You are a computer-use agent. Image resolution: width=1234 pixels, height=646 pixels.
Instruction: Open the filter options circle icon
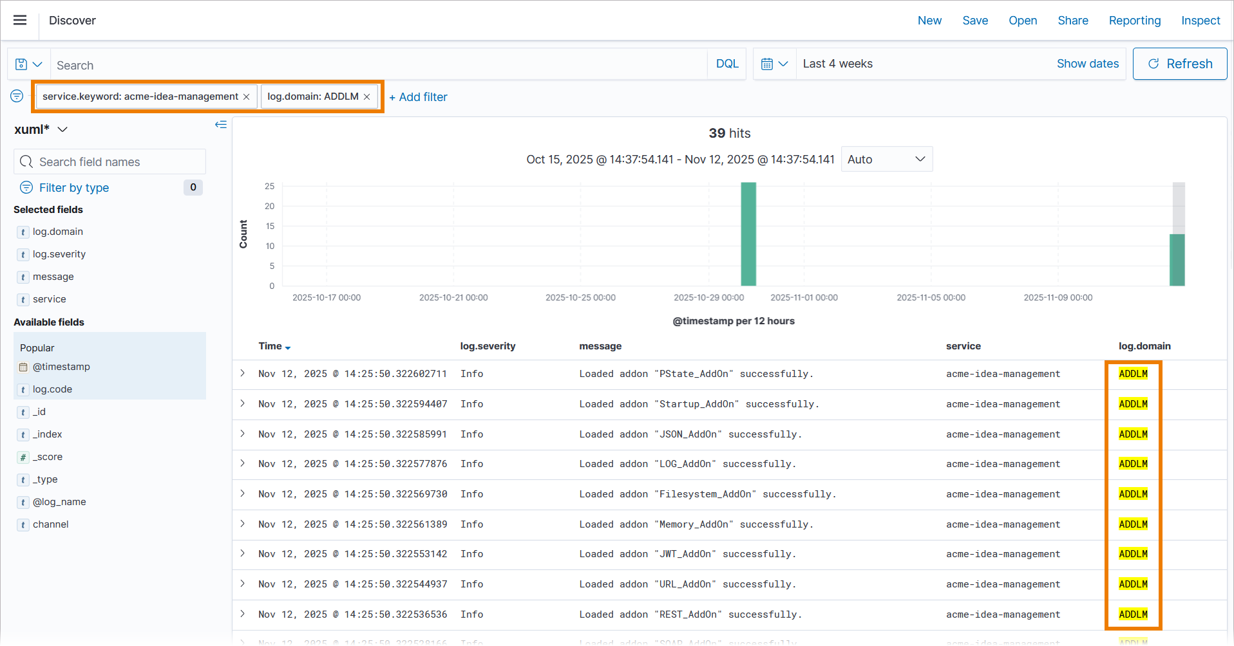tap(17, 97)
